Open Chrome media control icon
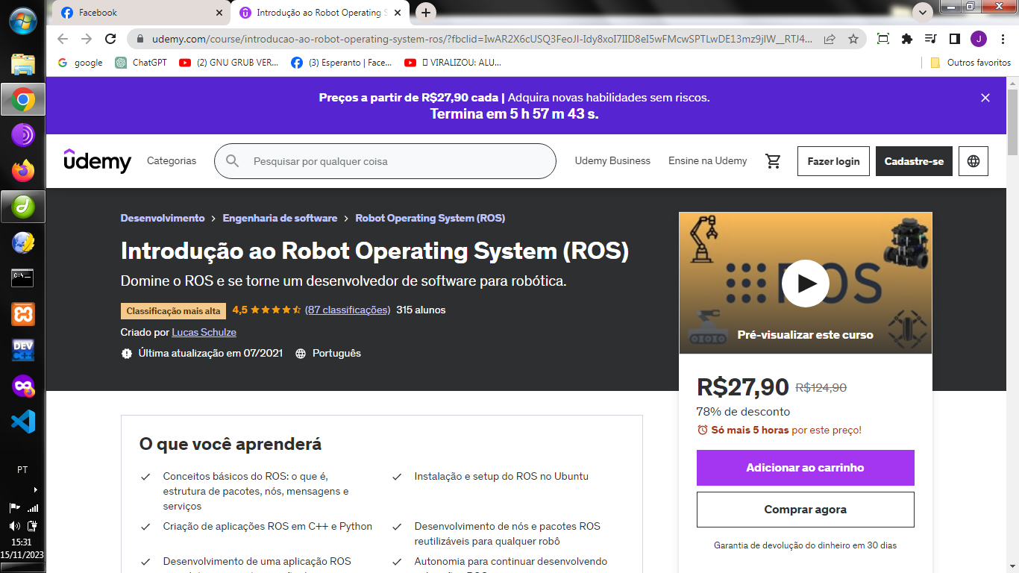Screen dimensions: 1019x573 (930, 39)
